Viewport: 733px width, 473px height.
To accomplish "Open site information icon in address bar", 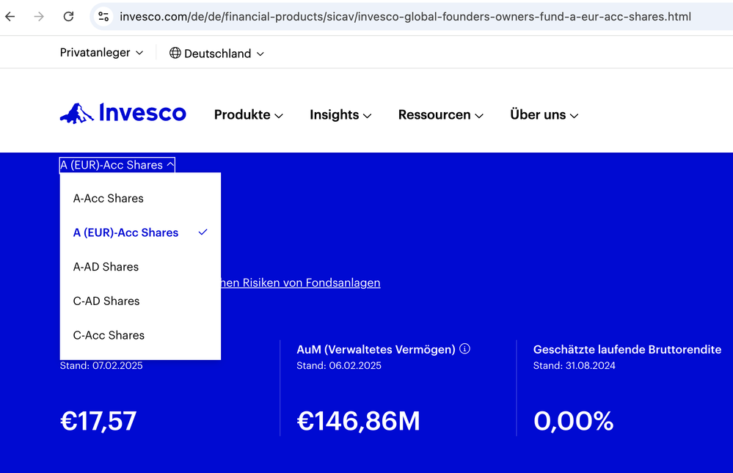I will [x=103, y=17].
